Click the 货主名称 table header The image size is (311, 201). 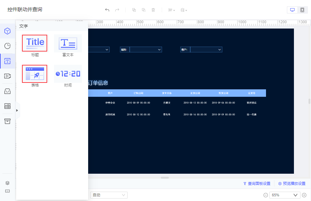167,93
